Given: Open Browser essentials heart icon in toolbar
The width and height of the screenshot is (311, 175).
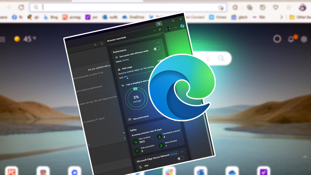Looking at the screenshot, I should (x=159, y=24).
